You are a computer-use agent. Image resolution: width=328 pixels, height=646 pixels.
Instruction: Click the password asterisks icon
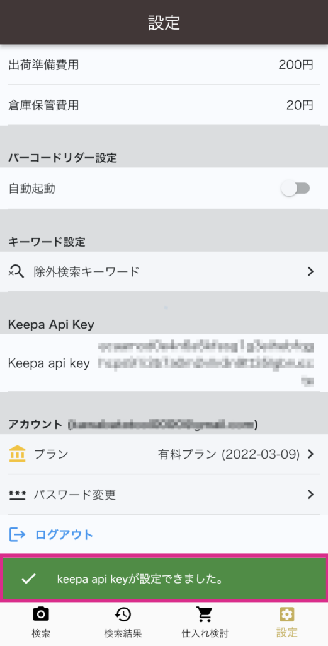click(x=17, y=495)
